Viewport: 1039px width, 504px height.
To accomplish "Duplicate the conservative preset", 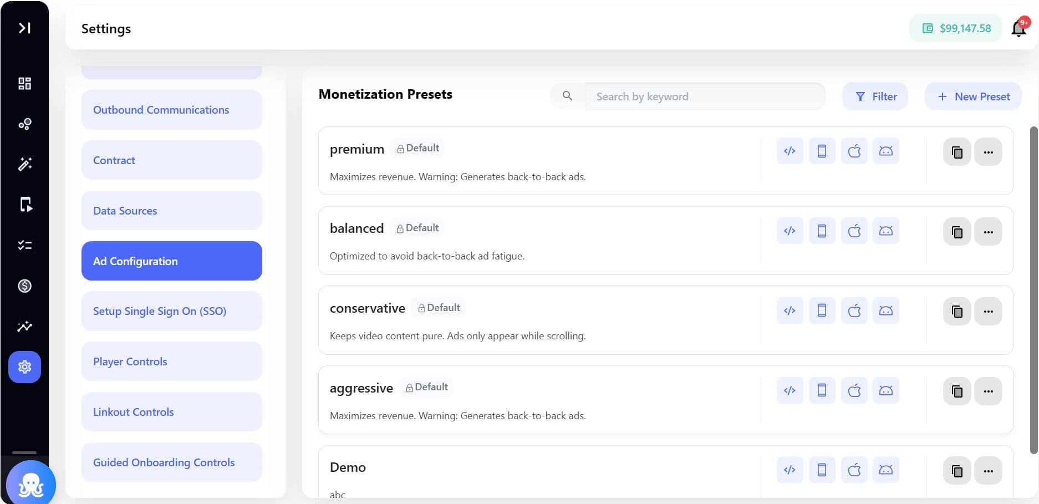I will point(957,312).
